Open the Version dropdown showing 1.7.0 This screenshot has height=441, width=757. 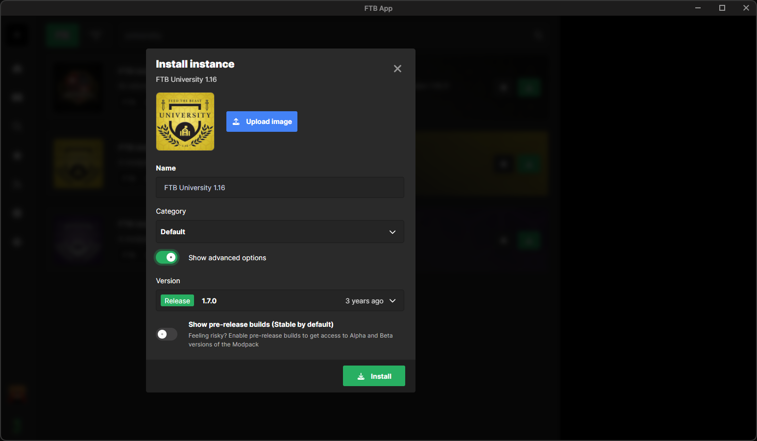tap(279, 301)
